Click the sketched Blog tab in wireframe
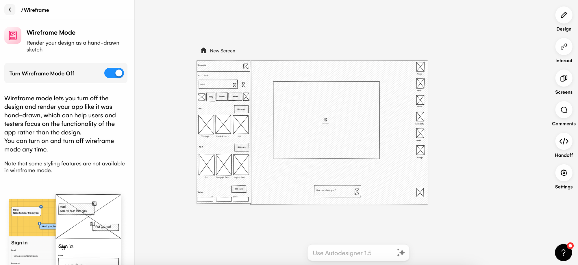 (x=211, y=97)
